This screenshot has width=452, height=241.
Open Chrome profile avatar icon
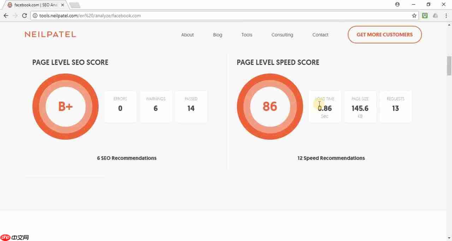[397, 5]
